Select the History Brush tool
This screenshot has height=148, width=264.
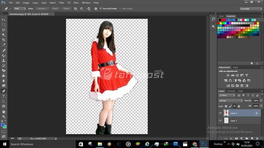pos(4,65)
